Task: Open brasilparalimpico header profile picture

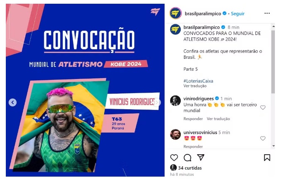Action: coord(176,13)
